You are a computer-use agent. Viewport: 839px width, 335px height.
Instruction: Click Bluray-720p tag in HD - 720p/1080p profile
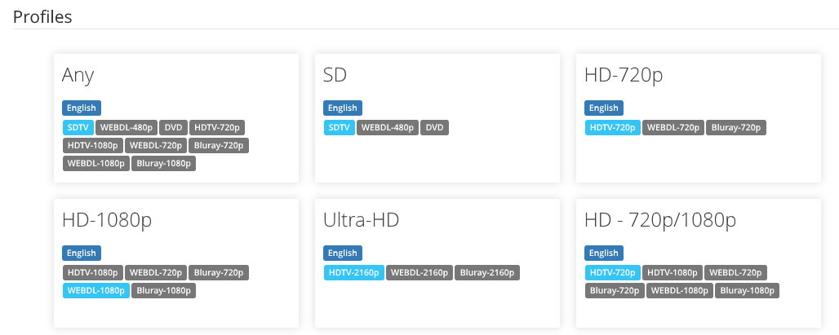[x=615, y=291]
